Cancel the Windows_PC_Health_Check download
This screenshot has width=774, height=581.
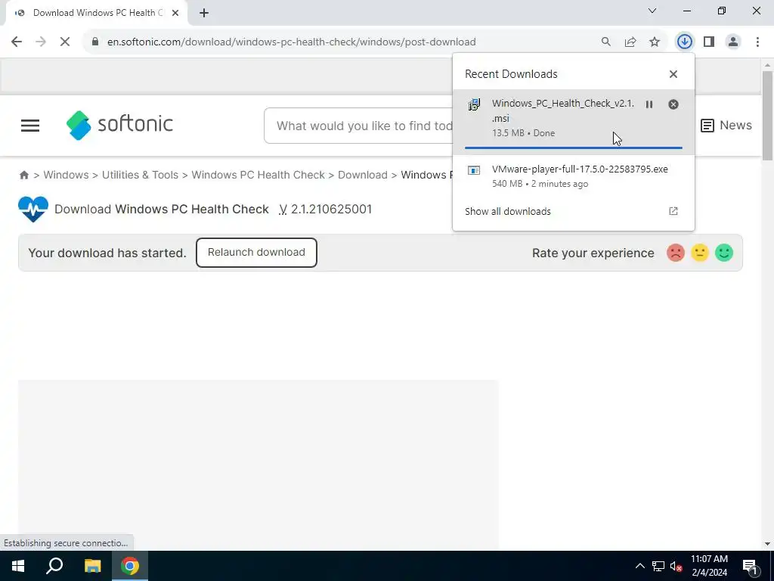tap(673, 104)
